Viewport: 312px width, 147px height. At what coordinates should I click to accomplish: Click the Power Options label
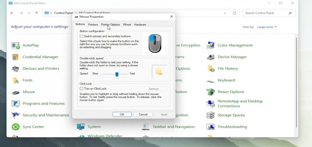point(231,92)
